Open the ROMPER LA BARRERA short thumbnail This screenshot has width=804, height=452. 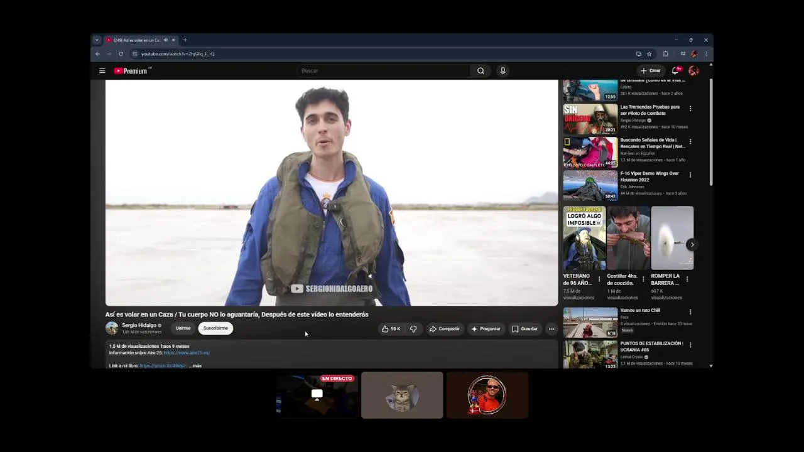[x=672, y=238]
